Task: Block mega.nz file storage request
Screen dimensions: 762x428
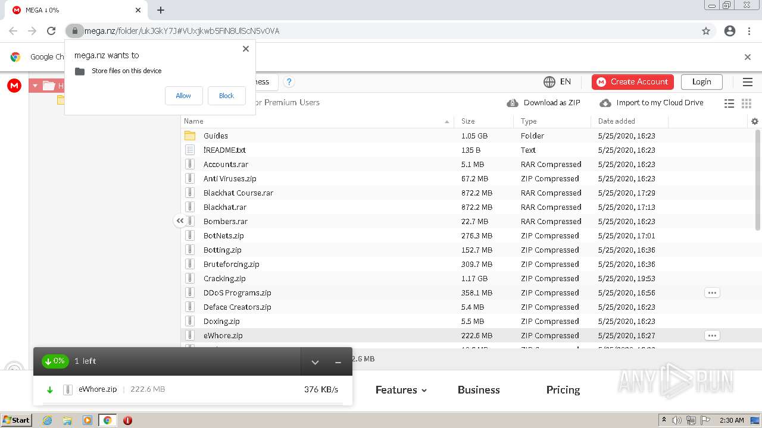Action: click(x=226, y=96)
